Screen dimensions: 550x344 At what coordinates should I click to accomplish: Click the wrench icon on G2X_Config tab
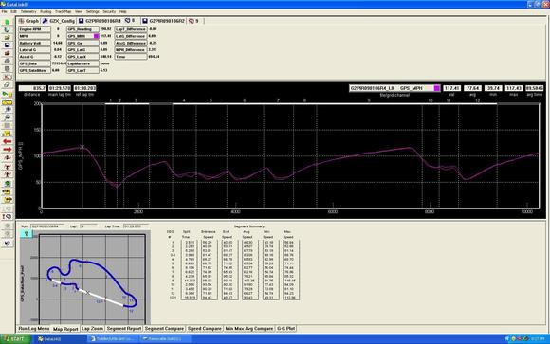coord(45,21)
